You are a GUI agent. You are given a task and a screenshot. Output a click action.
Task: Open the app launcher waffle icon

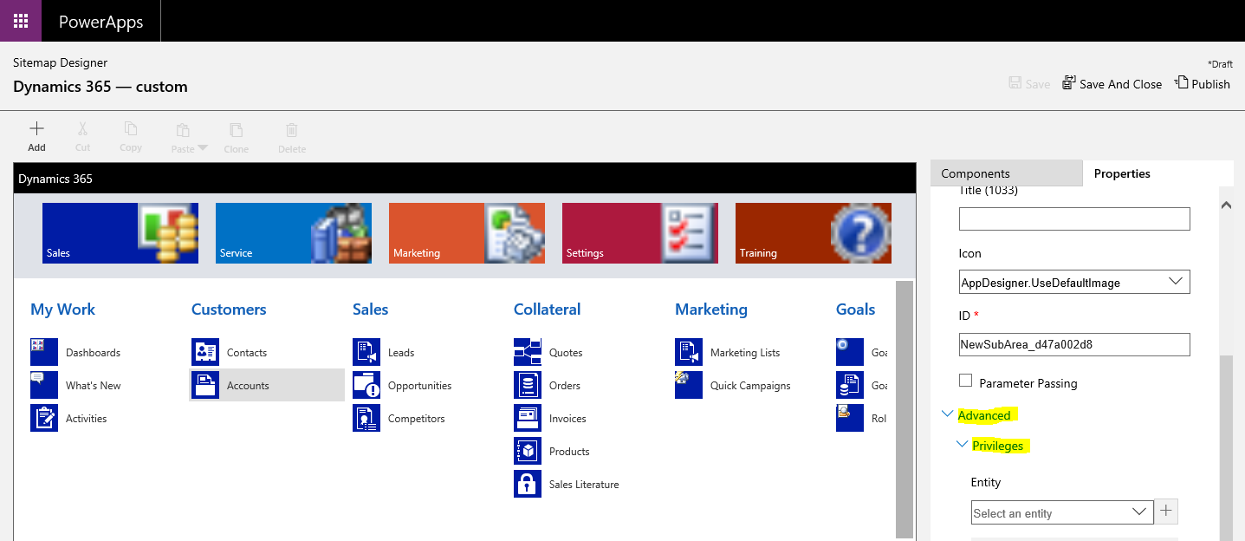click(x=21, y=21)
